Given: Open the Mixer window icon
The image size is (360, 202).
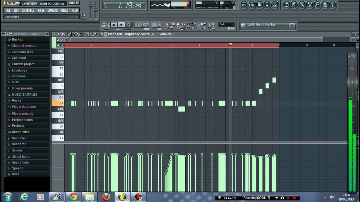Looking at the screenshot, I should 275,4.
